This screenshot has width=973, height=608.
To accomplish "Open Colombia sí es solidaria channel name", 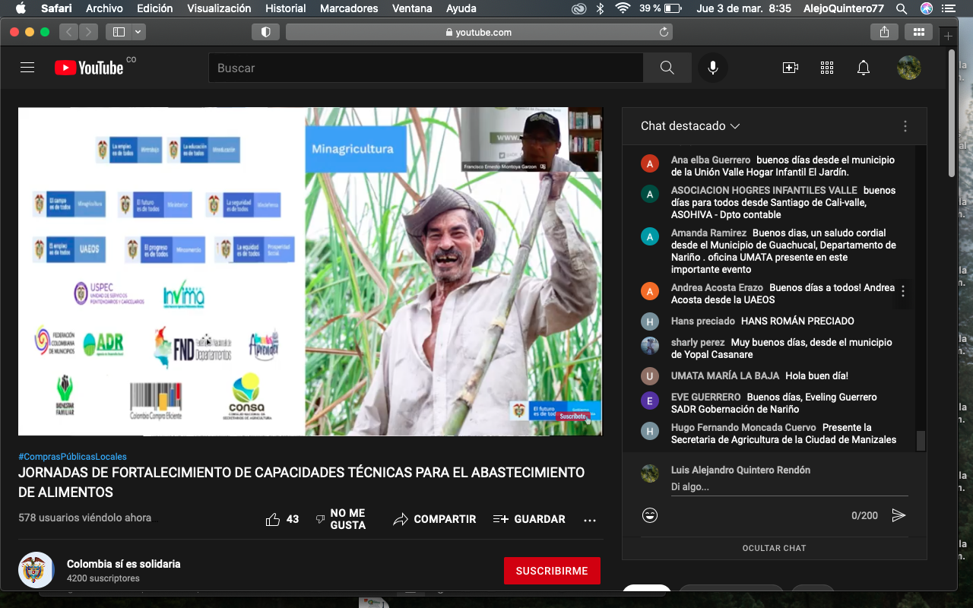I will click(x=124, y=564).
